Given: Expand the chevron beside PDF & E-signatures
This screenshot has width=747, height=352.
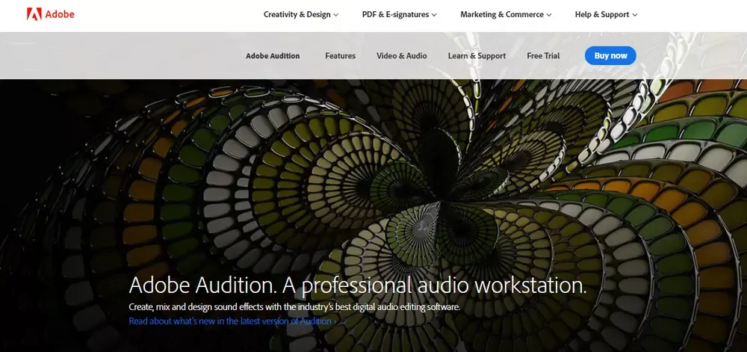Looking at the screenshot, I should pos(434,15).
